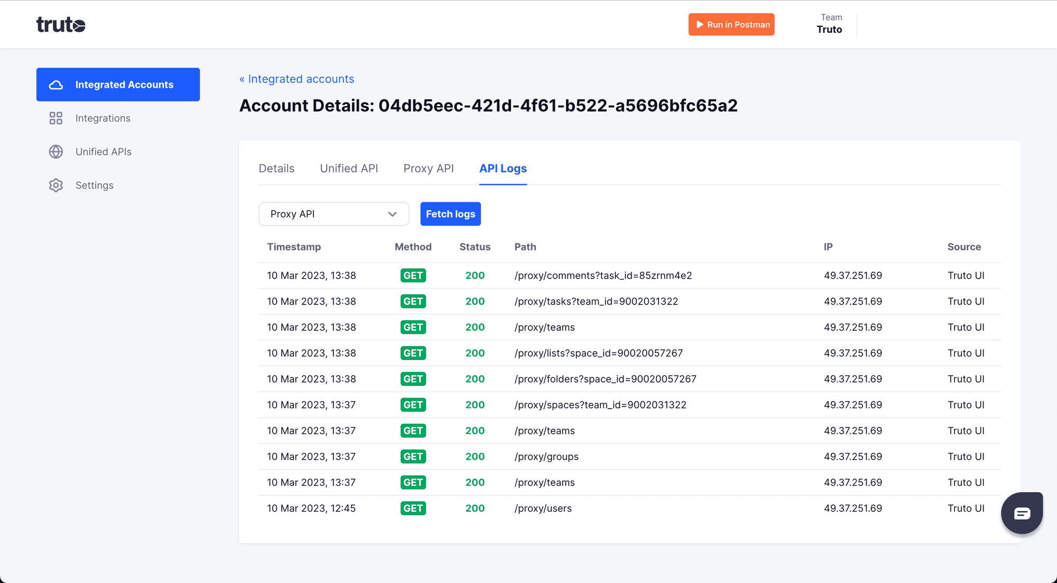Click the chevron in the Proxy API selector
This screenshot has width=1057, height=583.
coord(392,214)
